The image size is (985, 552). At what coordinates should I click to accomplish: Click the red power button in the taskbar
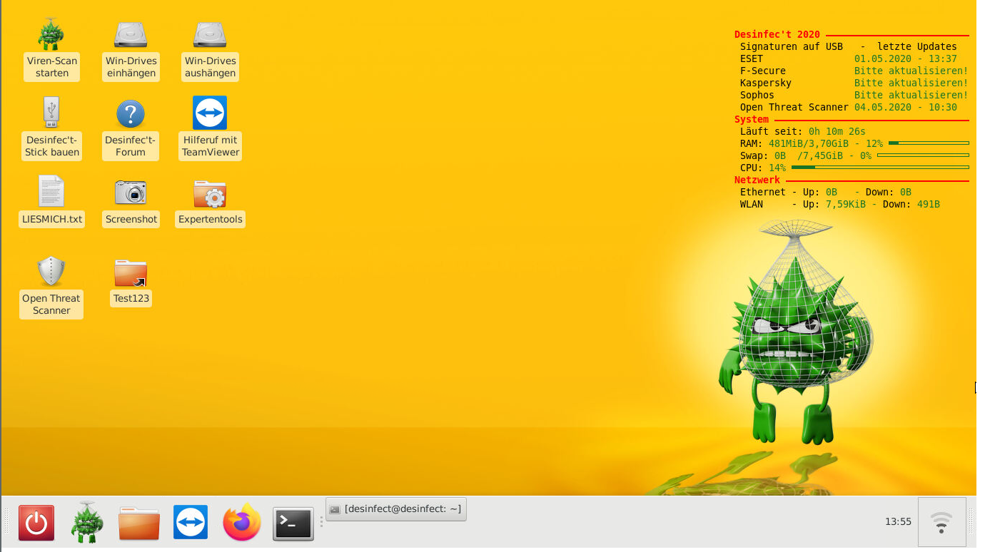tap(36, 523)
